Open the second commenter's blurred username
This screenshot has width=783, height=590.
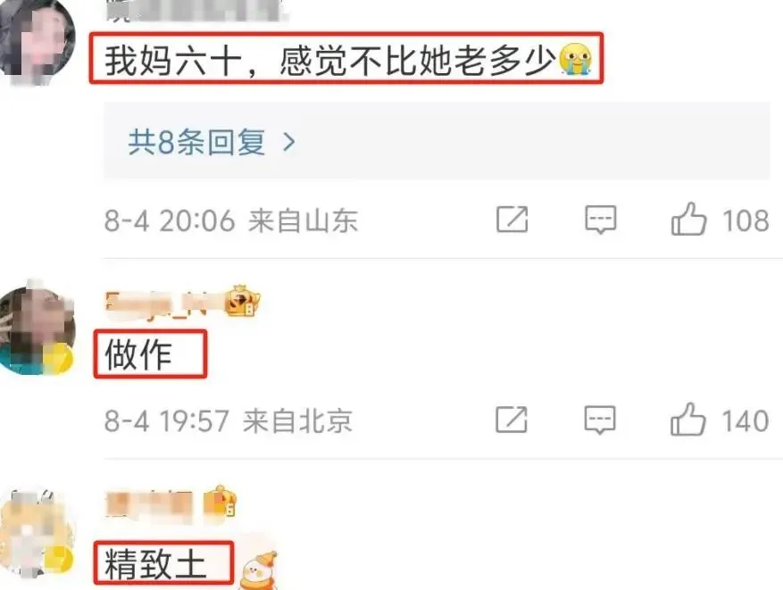(x=162, y=302)
